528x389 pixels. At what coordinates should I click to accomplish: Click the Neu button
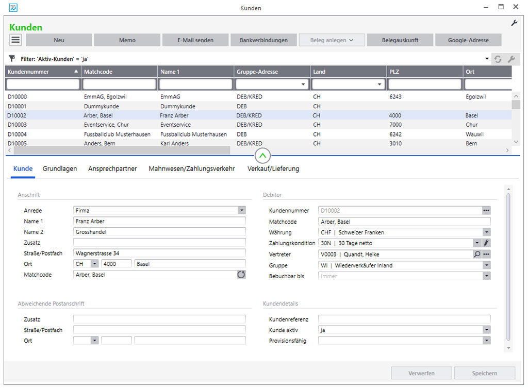(x=59, y=40)
